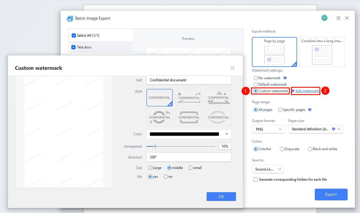Image resolution: width=360 pixels, height=213 pixels.
Task: Pick the circular stamp CONFIDENTIAL style
Action: [160, 117]
